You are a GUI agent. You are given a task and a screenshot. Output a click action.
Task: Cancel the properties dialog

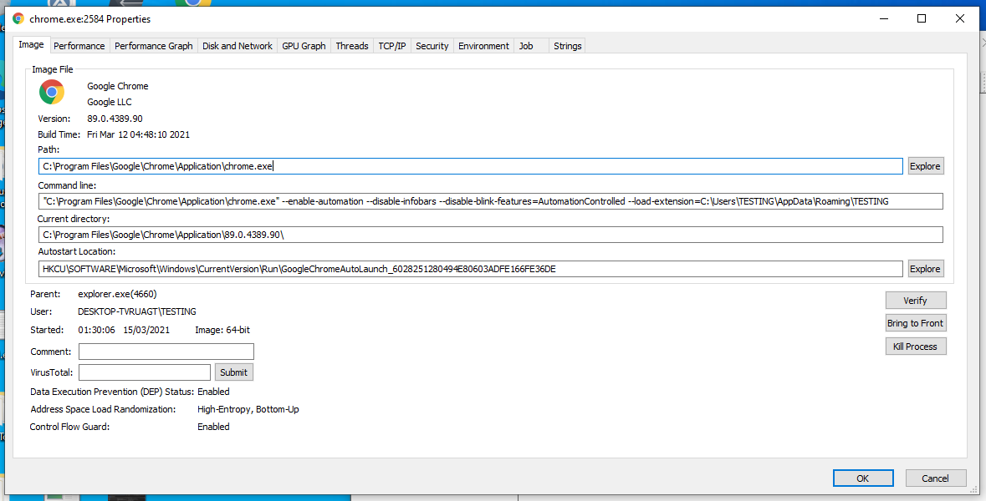(x=935, y=478)
